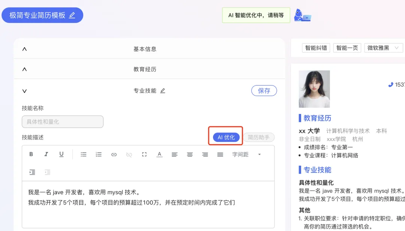Insert a hyperlink in the skill description

[114, 154]
